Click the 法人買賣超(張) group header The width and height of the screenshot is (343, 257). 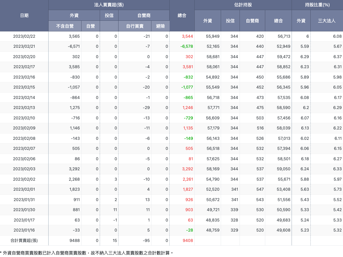(x=109, y=5)
